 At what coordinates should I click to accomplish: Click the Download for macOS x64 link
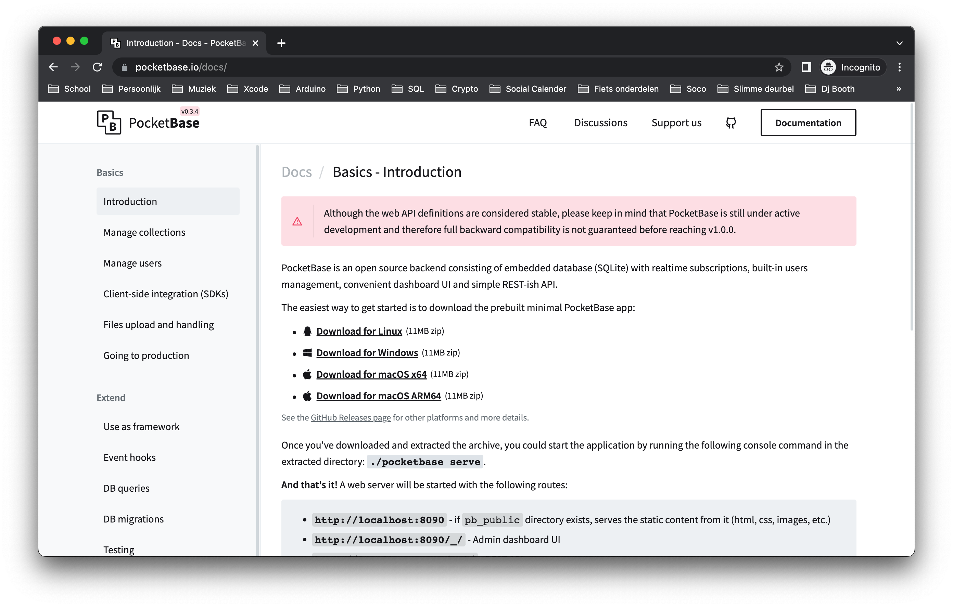point(371,374)
